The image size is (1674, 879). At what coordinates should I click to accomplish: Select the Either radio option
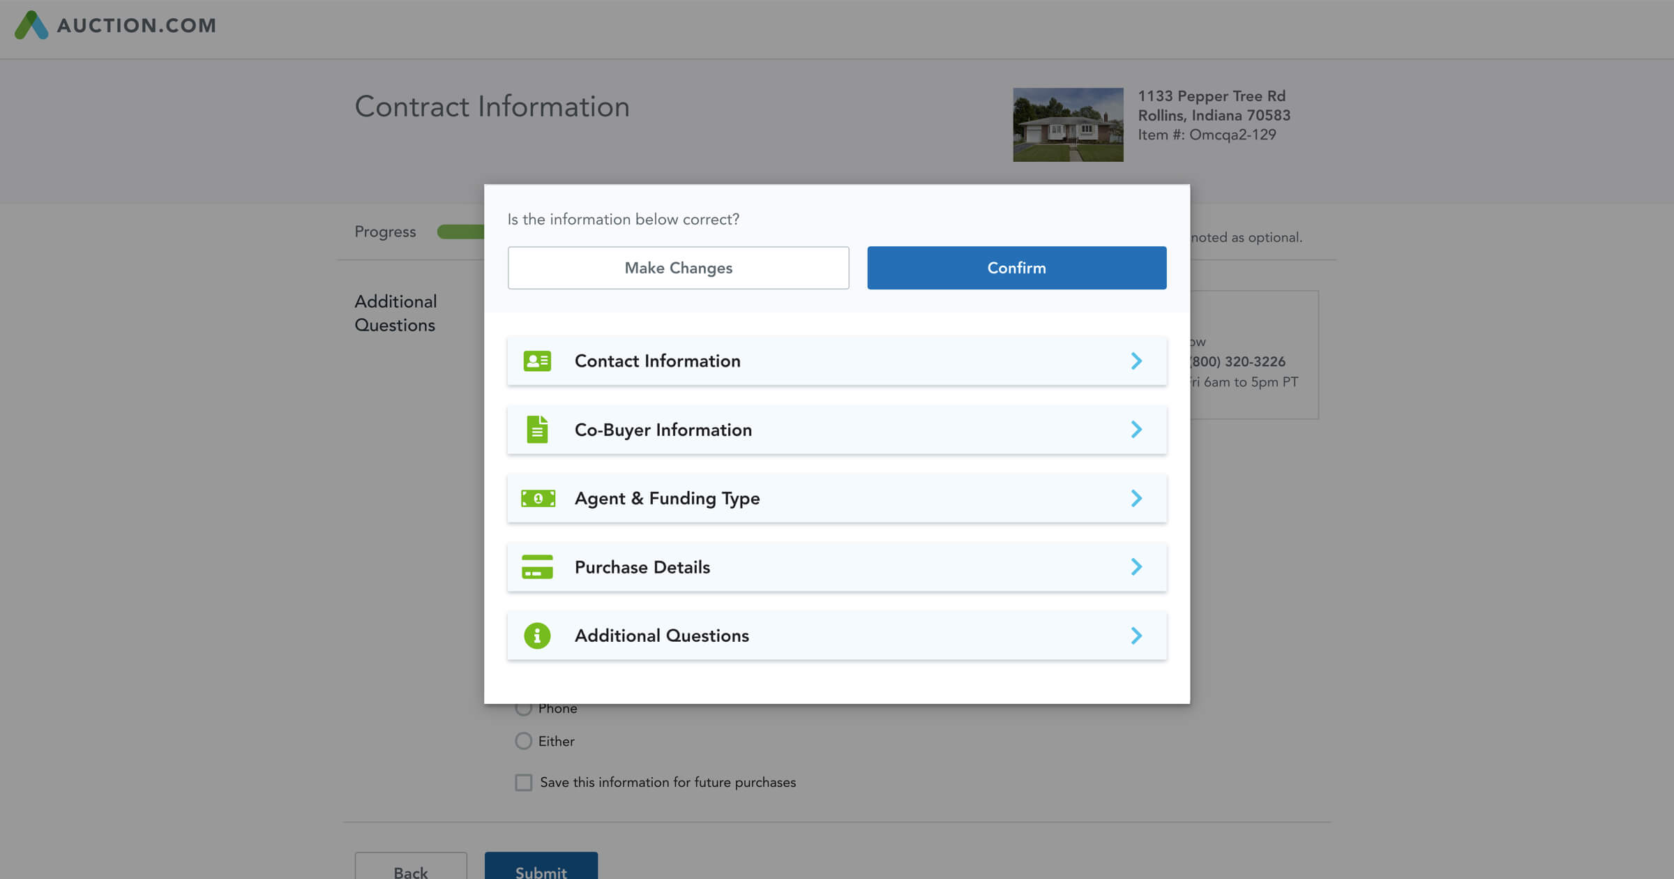click(523, 741)
